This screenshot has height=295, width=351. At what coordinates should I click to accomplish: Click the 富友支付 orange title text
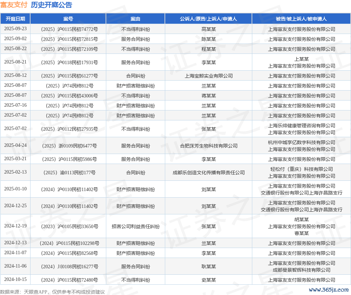14,5
